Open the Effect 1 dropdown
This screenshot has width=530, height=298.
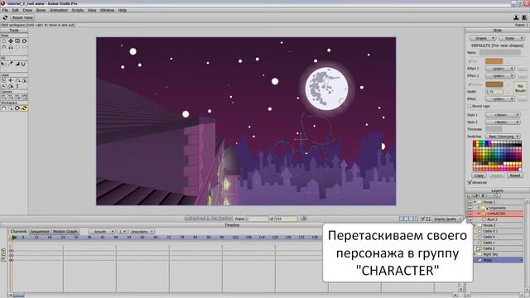(500, 69)
